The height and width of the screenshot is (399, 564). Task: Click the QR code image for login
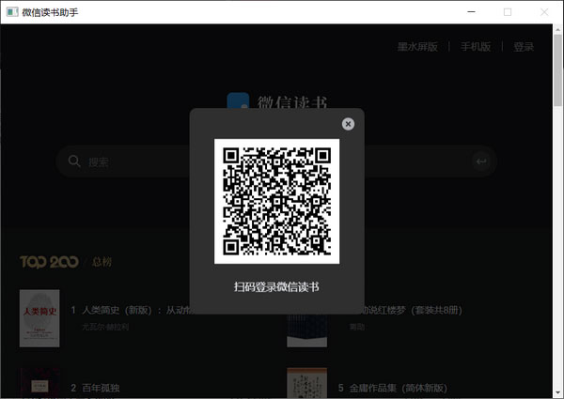pos(276,201)
